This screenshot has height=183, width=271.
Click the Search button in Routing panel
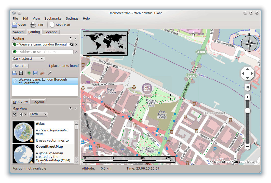pos(20,66)
